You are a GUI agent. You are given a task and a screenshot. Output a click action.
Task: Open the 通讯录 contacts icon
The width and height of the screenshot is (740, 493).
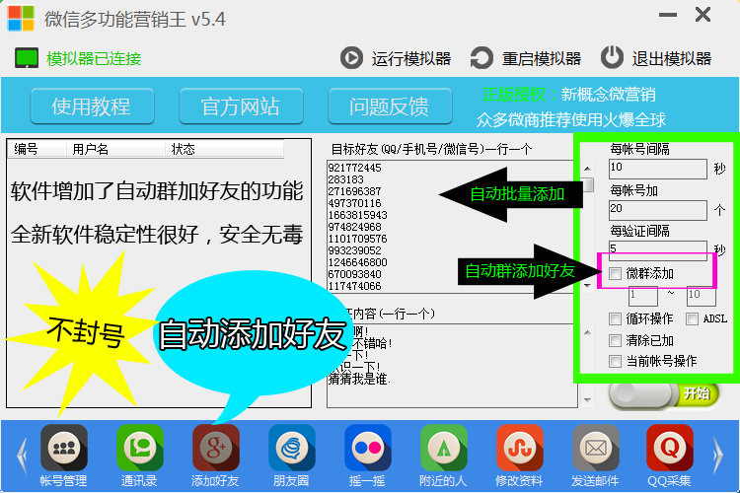tap(140, 448)
